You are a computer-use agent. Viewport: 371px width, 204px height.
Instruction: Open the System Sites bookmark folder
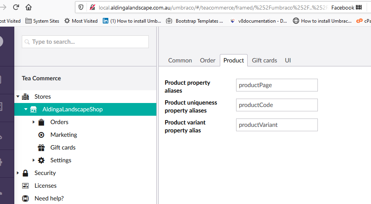42,21
